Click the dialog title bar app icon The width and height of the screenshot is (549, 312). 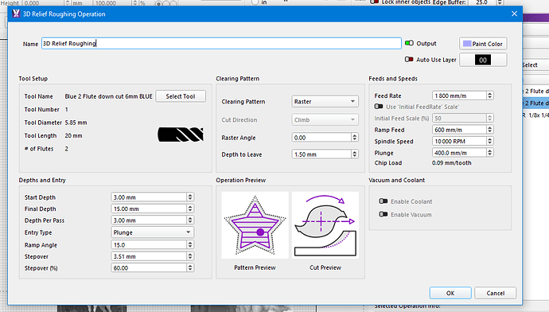(16, 14)
